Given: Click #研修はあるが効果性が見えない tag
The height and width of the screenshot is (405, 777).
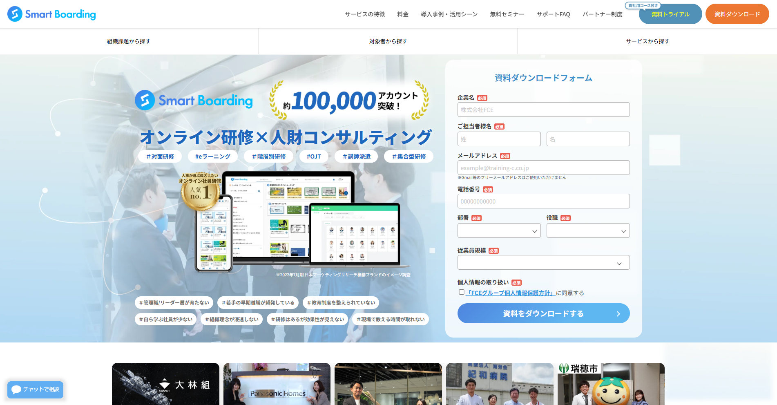Looking at the screenshot, I should pos(308,320).
